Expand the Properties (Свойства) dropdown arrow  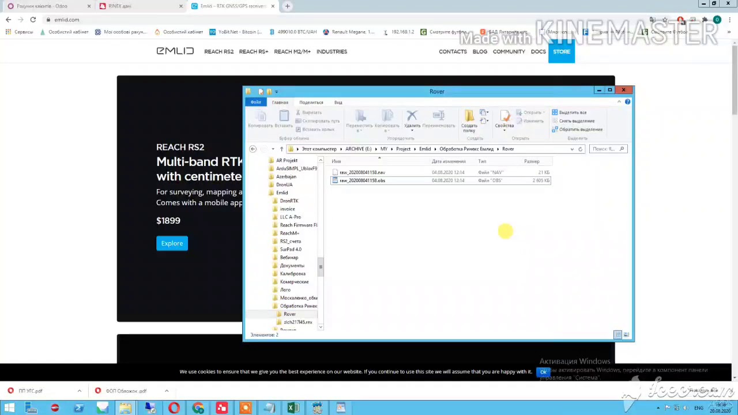click(504, 130)
